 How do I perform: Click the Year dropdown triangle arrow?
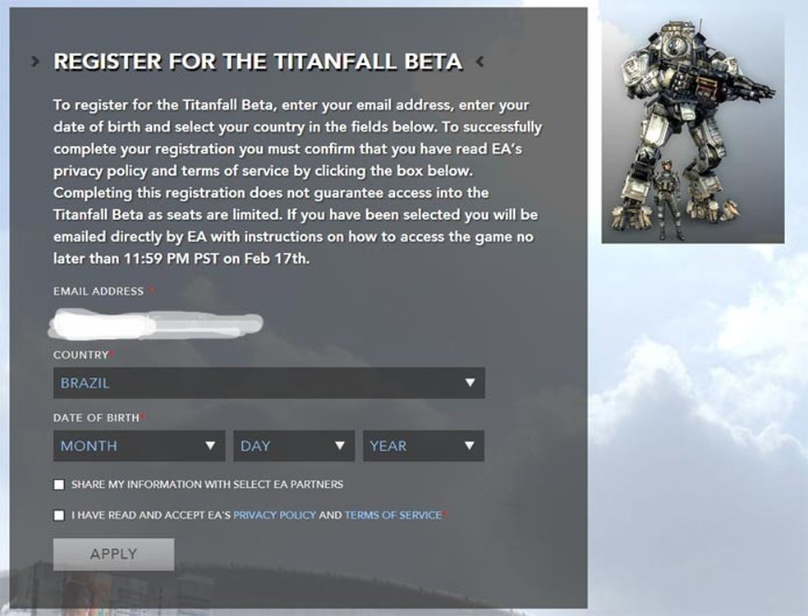click(x=469, y=445)
